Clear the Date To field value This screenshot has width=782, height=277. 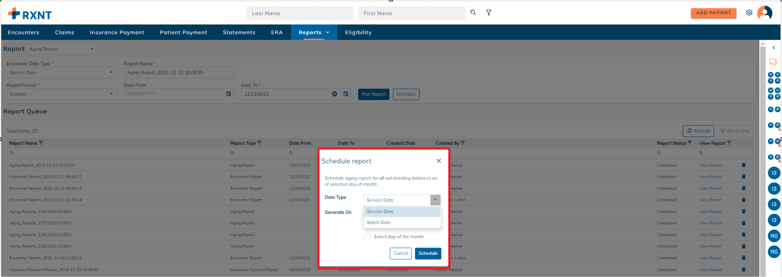coord(334,94)
